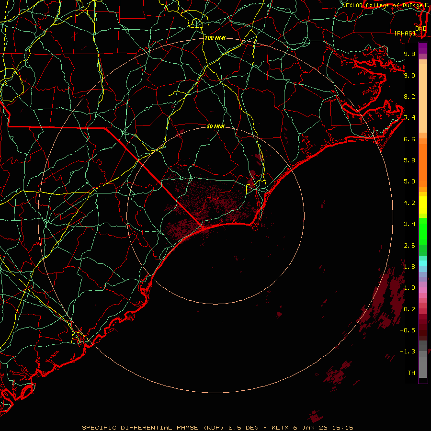The height and width of the screenshot is (431, 431).
Task: Click the '0.5 DEG' elevation angle text
Action: click(244, 428)
